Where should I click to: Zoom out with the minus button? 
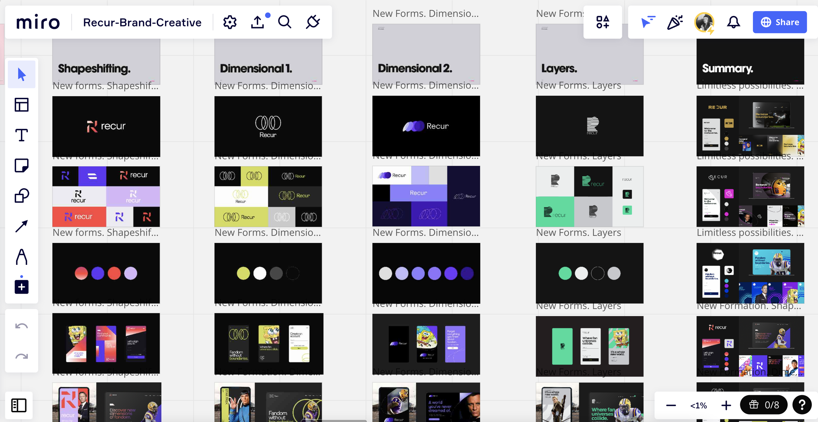tap(671, 405)
